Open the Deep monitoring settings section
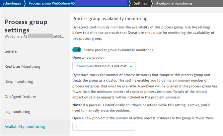Viewport: 223px width, 136px height. pyautogui.click(x=19, y=81)
